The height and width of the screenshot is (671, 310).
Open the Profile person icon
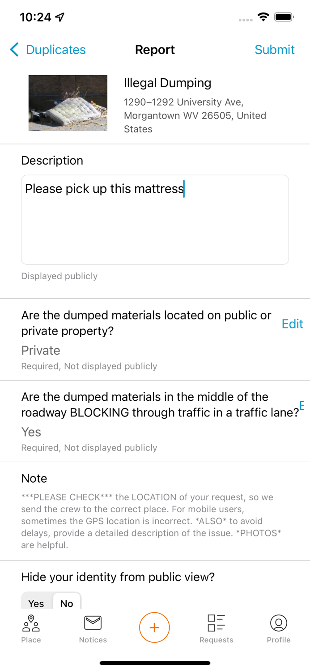tap(278, 623)
